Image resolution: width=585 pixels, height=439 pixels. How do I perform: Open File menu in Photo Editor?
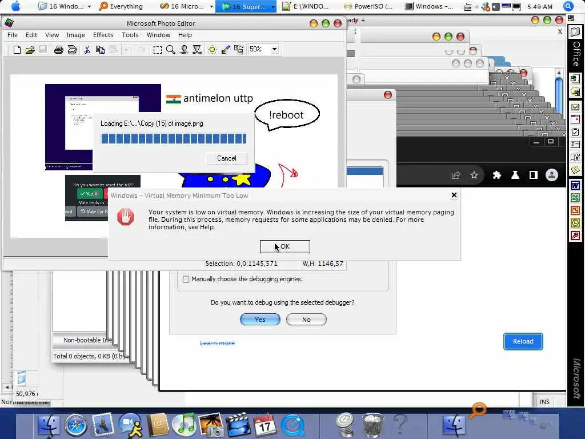coord(13,35)
